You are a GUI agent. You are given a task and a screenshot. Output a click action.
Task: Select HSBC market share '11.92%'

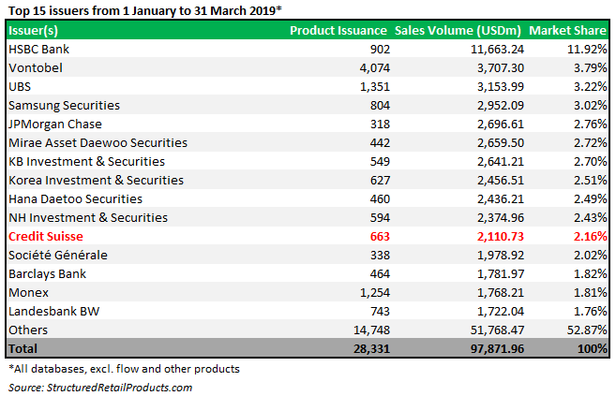[587, 50]
